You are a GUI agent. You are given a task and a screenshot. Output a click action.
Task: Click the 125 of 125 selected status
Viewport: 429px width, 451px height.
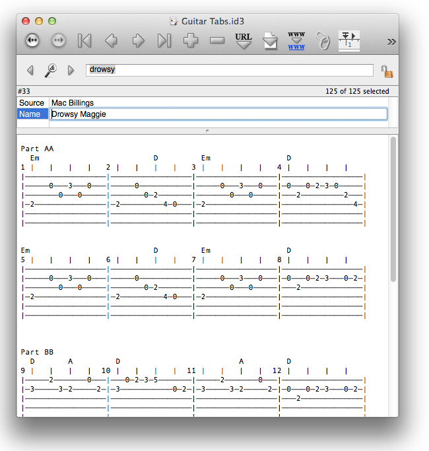pyautogui.click(x=357, y=91)
